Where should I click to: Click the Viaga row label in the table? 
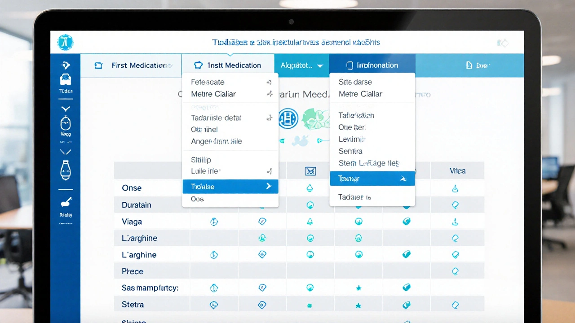point(132,222)
